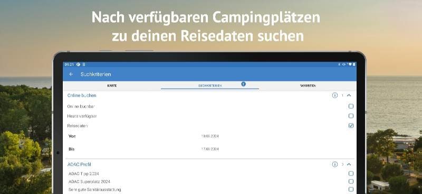Click the Bis label

coord(72,149)
